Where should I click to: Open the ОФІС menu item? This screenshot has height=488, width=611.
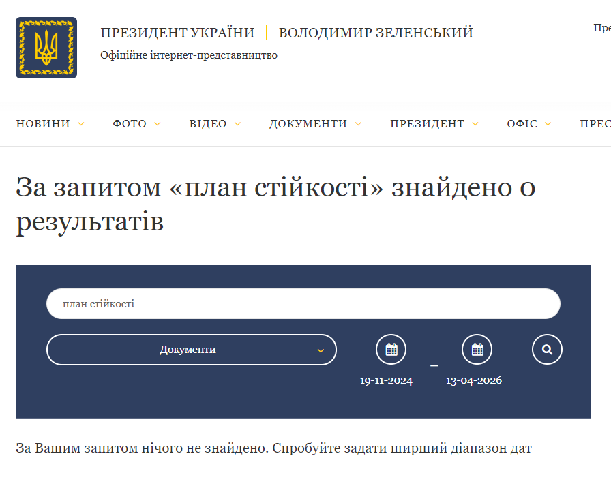(523, 124)
